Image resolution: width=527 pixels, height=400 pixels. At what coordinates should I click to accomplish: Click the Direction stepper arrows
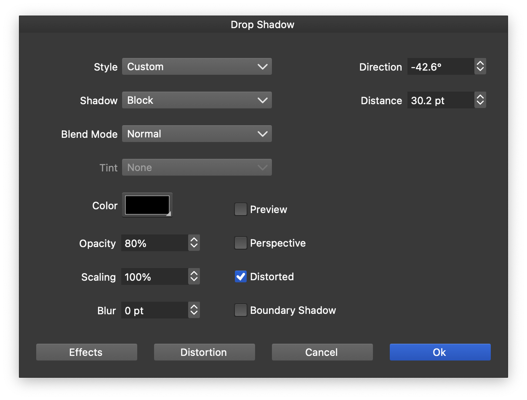pos(480,66)
